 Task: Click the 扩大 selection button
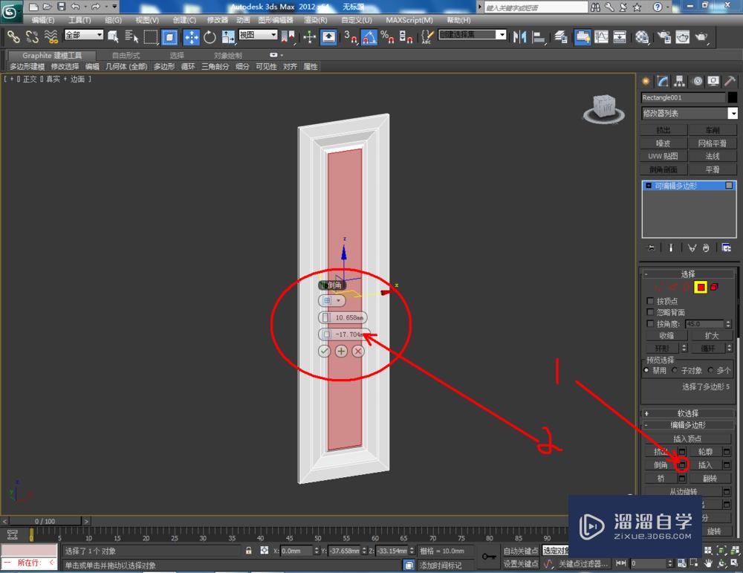tap(711, 336)
